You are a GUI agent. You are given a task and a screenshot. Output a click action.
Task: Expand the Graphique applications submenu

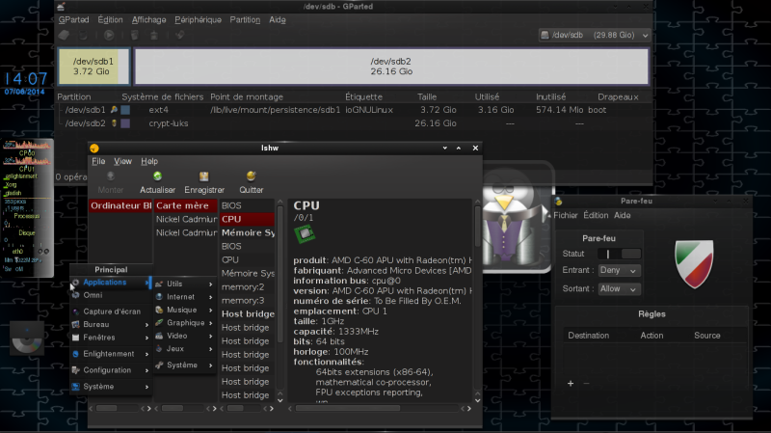[x=187, y=323]
